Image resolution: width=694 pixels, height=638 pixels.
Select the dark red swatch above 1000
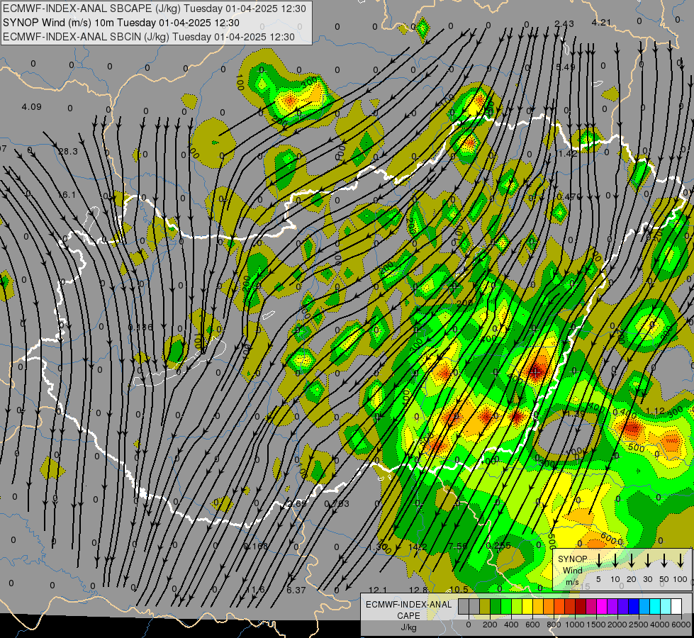coord(581,607)
